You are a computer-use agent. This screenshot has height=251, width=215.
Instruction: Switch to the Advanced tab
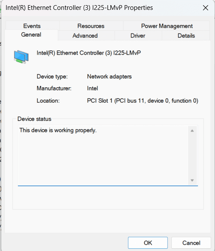click(x=85, y=36)
